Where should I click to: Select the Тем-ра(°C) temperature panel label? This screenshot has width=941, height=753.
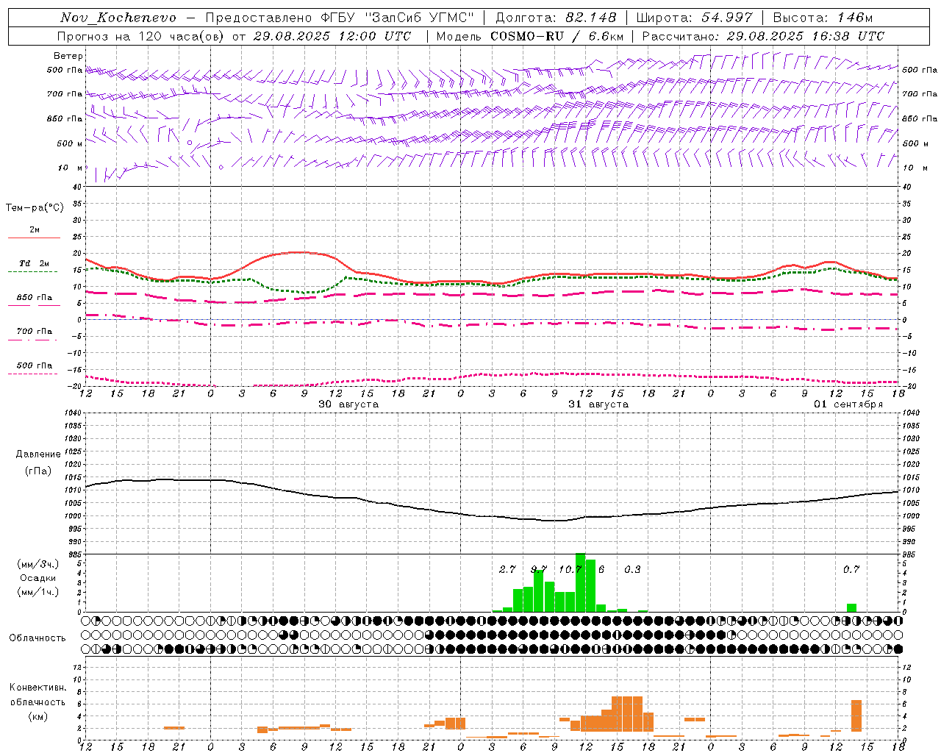coord(35,208)
